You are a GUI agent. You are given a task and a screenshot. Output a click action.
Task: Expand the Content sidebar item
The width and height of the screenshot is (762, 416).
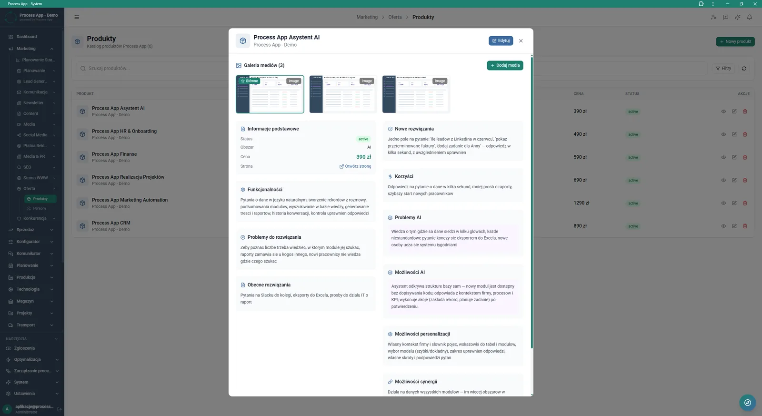tap(35, 113)
